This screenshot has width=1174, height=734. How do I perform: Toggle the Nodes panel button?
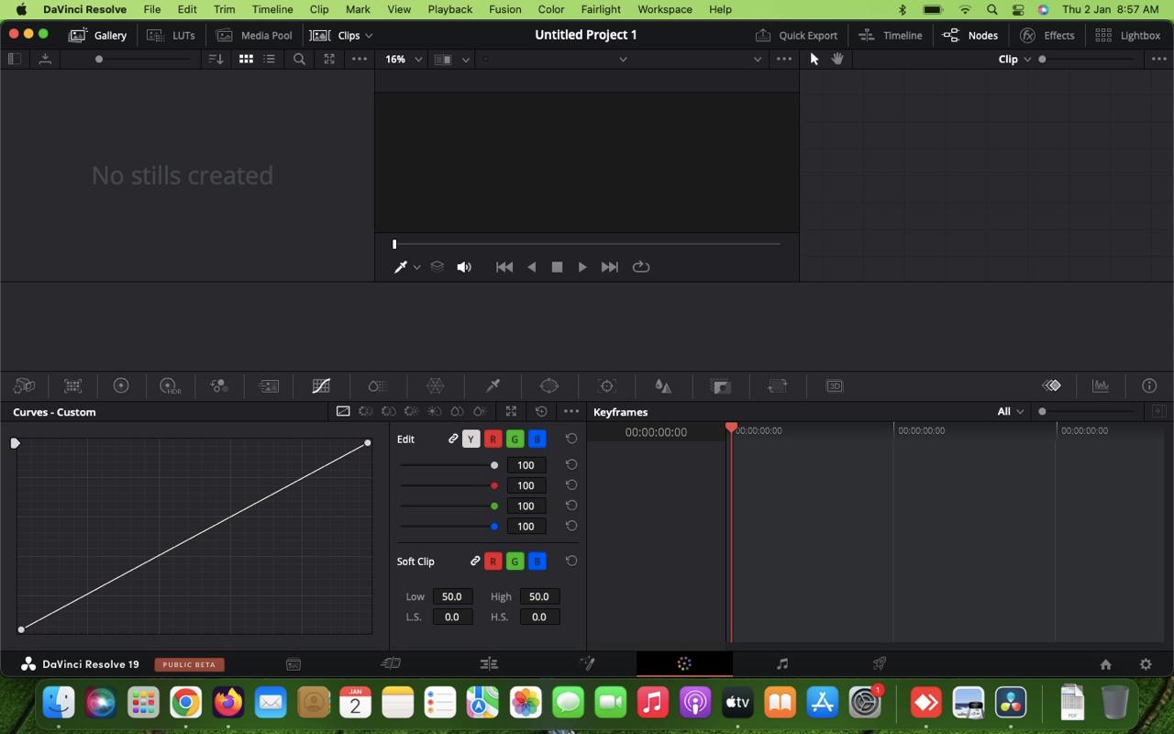(x=970, y=36)
